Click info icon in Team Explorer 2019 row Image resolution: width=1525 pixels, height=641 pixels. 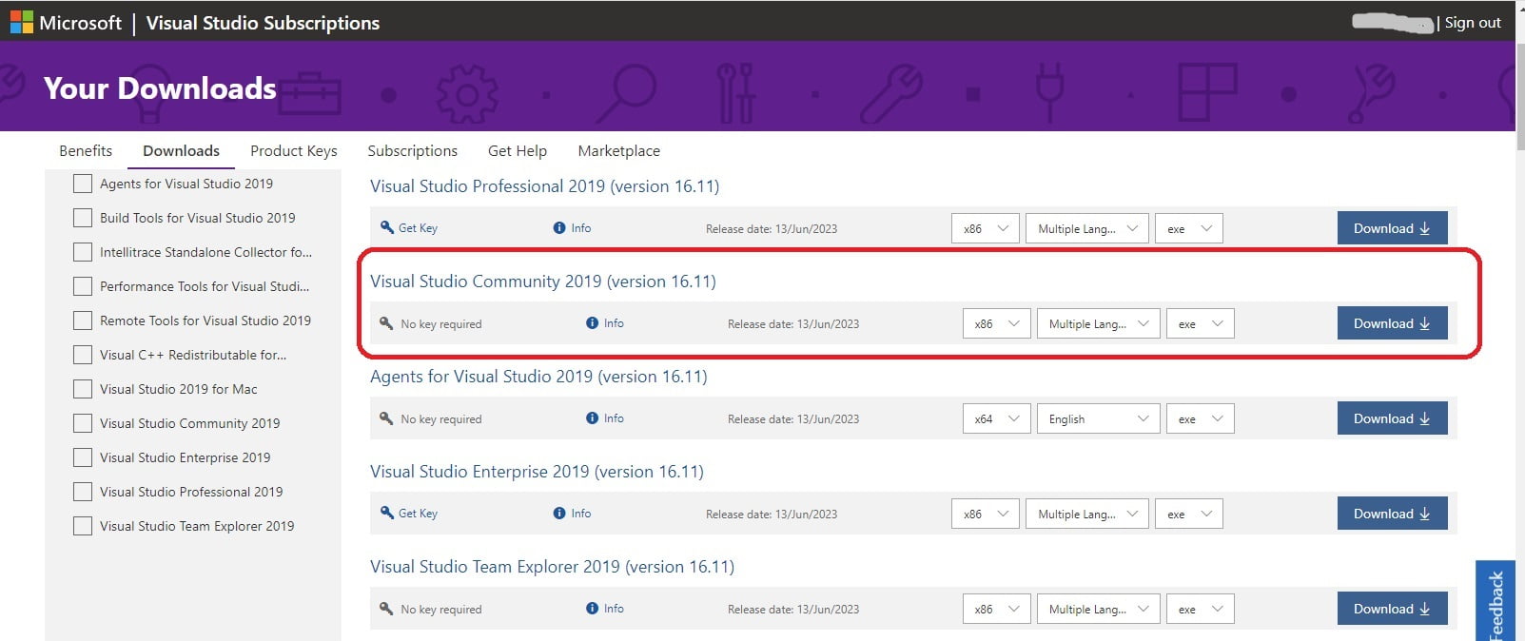point(593,609)
